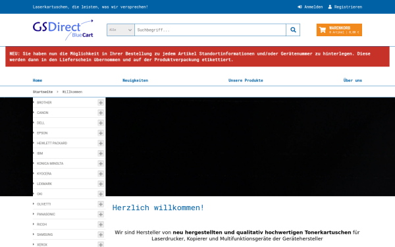The image size is (395, 247).
Task: Expand the RICOH category plus
Action: point(101,225)
